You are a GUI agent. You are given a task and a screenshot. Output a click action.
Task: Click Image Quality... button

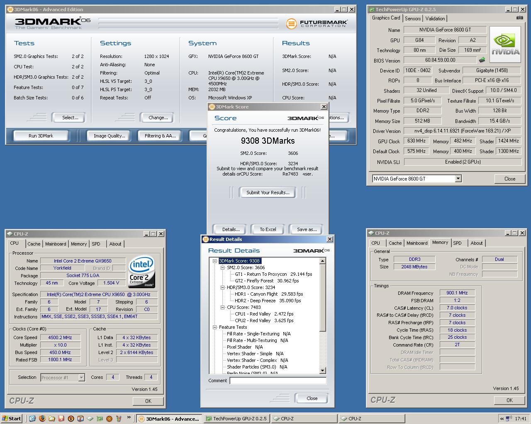tap(109, 136)
